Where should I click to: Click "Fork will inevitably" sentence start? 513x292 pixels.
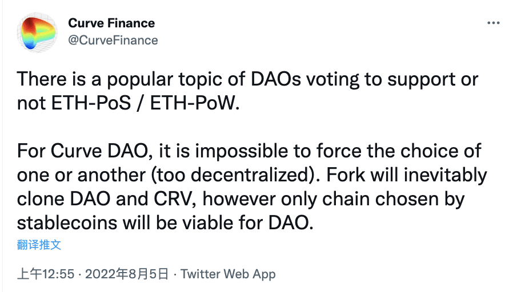click(x=407, y=176)
